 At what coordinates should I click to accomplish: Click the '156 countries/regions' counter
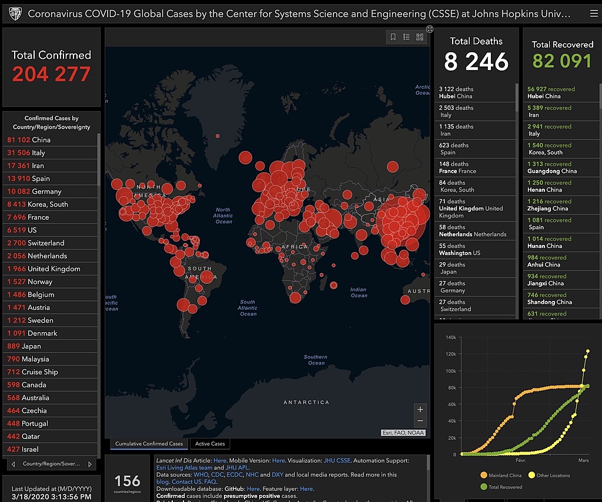pyautogui.click(x=127, y=483)
